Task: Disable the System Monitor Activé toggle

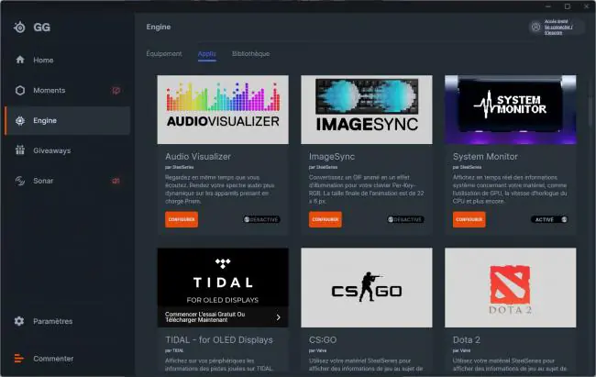Action: pos(549,219)
